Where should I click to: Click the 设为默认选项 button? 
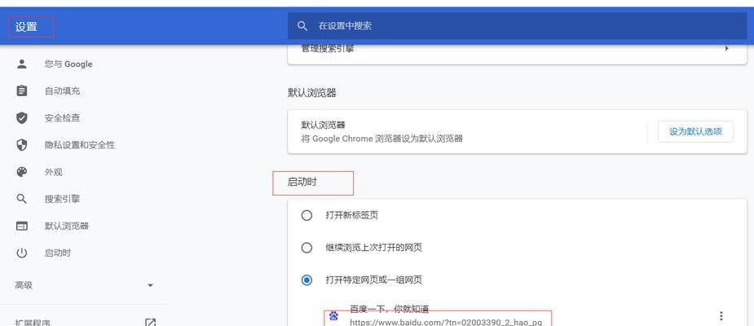coord(695,132)
